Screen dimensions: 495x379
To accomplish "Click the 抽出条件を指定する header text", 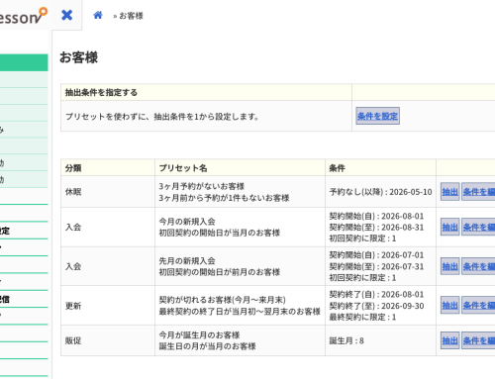I will [x=101, y=92].
